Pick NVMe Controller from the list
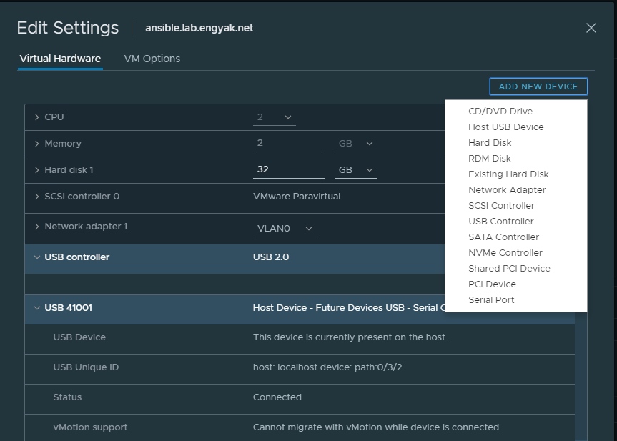 505,253
